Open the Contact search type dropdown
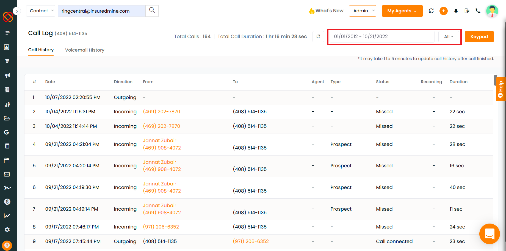This screenshot has height=251, width=506. [41, 11]
